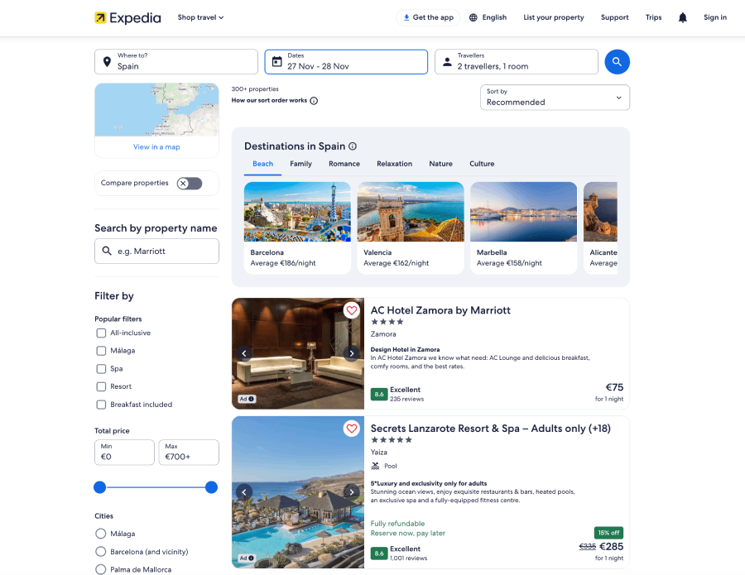Open Secrets Lanzarote Resort & Spa title
745x575 pixels.
point(490,429)
